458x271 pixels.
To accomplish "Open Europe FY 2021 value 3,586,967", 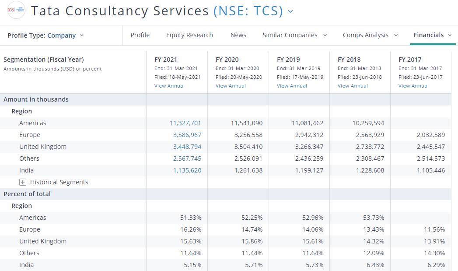I will coord(187,135).
